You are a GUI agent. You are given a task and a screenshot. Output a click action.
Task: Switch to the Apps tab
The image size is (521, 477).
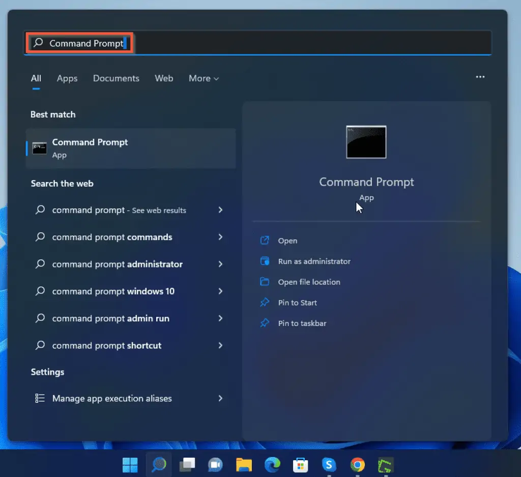click(67, 78)
